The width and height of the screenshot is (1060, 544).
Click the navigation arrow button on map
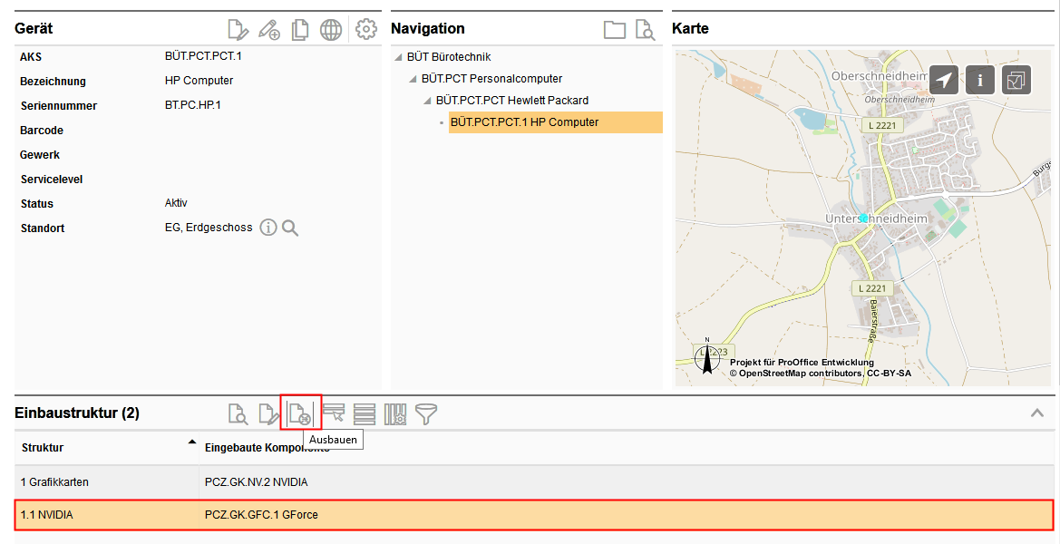click(x=945, y=80)
